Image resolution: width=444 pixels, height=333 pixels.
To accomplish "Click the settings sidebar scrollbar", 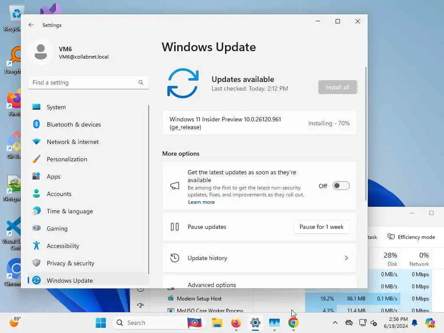I will click(149, 189).
